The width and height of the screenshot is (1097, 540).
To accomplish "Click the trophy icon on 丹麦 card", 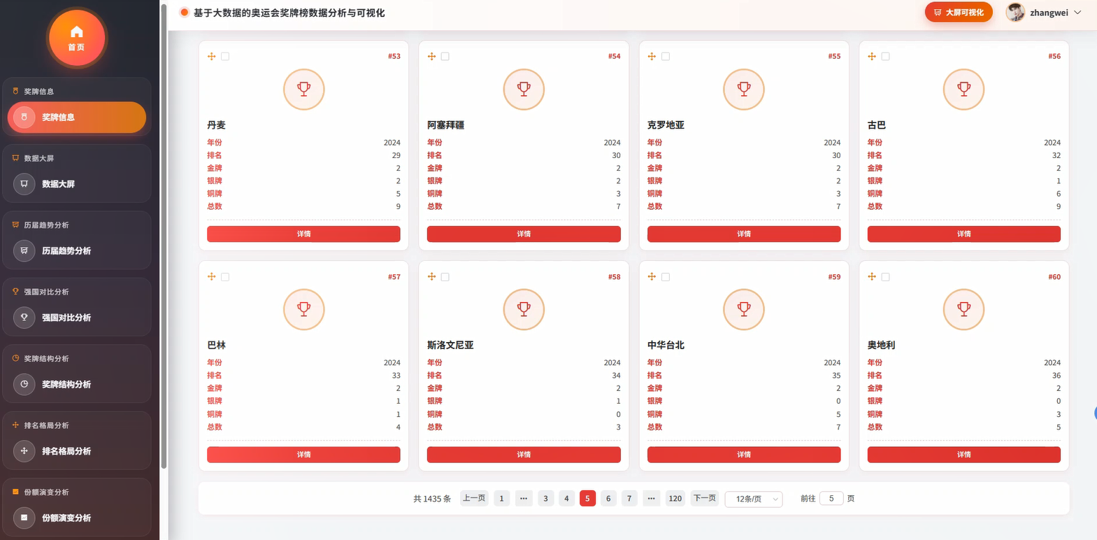I will click(303, 89).
